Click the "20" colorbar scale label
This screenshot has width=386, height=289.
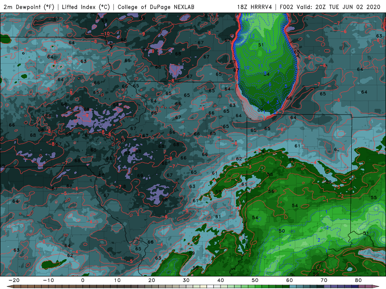(152, 280)
